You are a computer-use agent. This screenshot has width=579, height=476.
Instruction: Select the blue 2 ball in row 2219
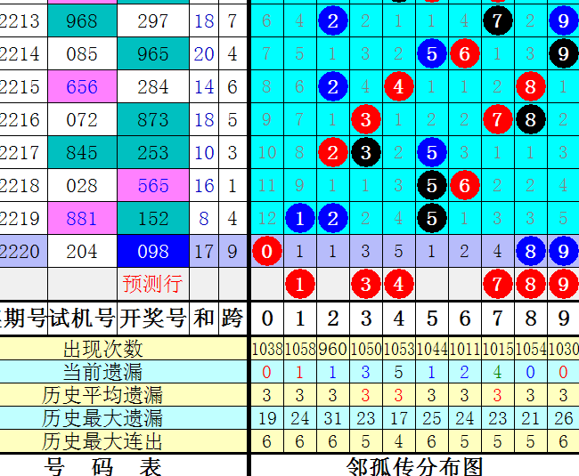pyautogui.click(x=333, y=218)
